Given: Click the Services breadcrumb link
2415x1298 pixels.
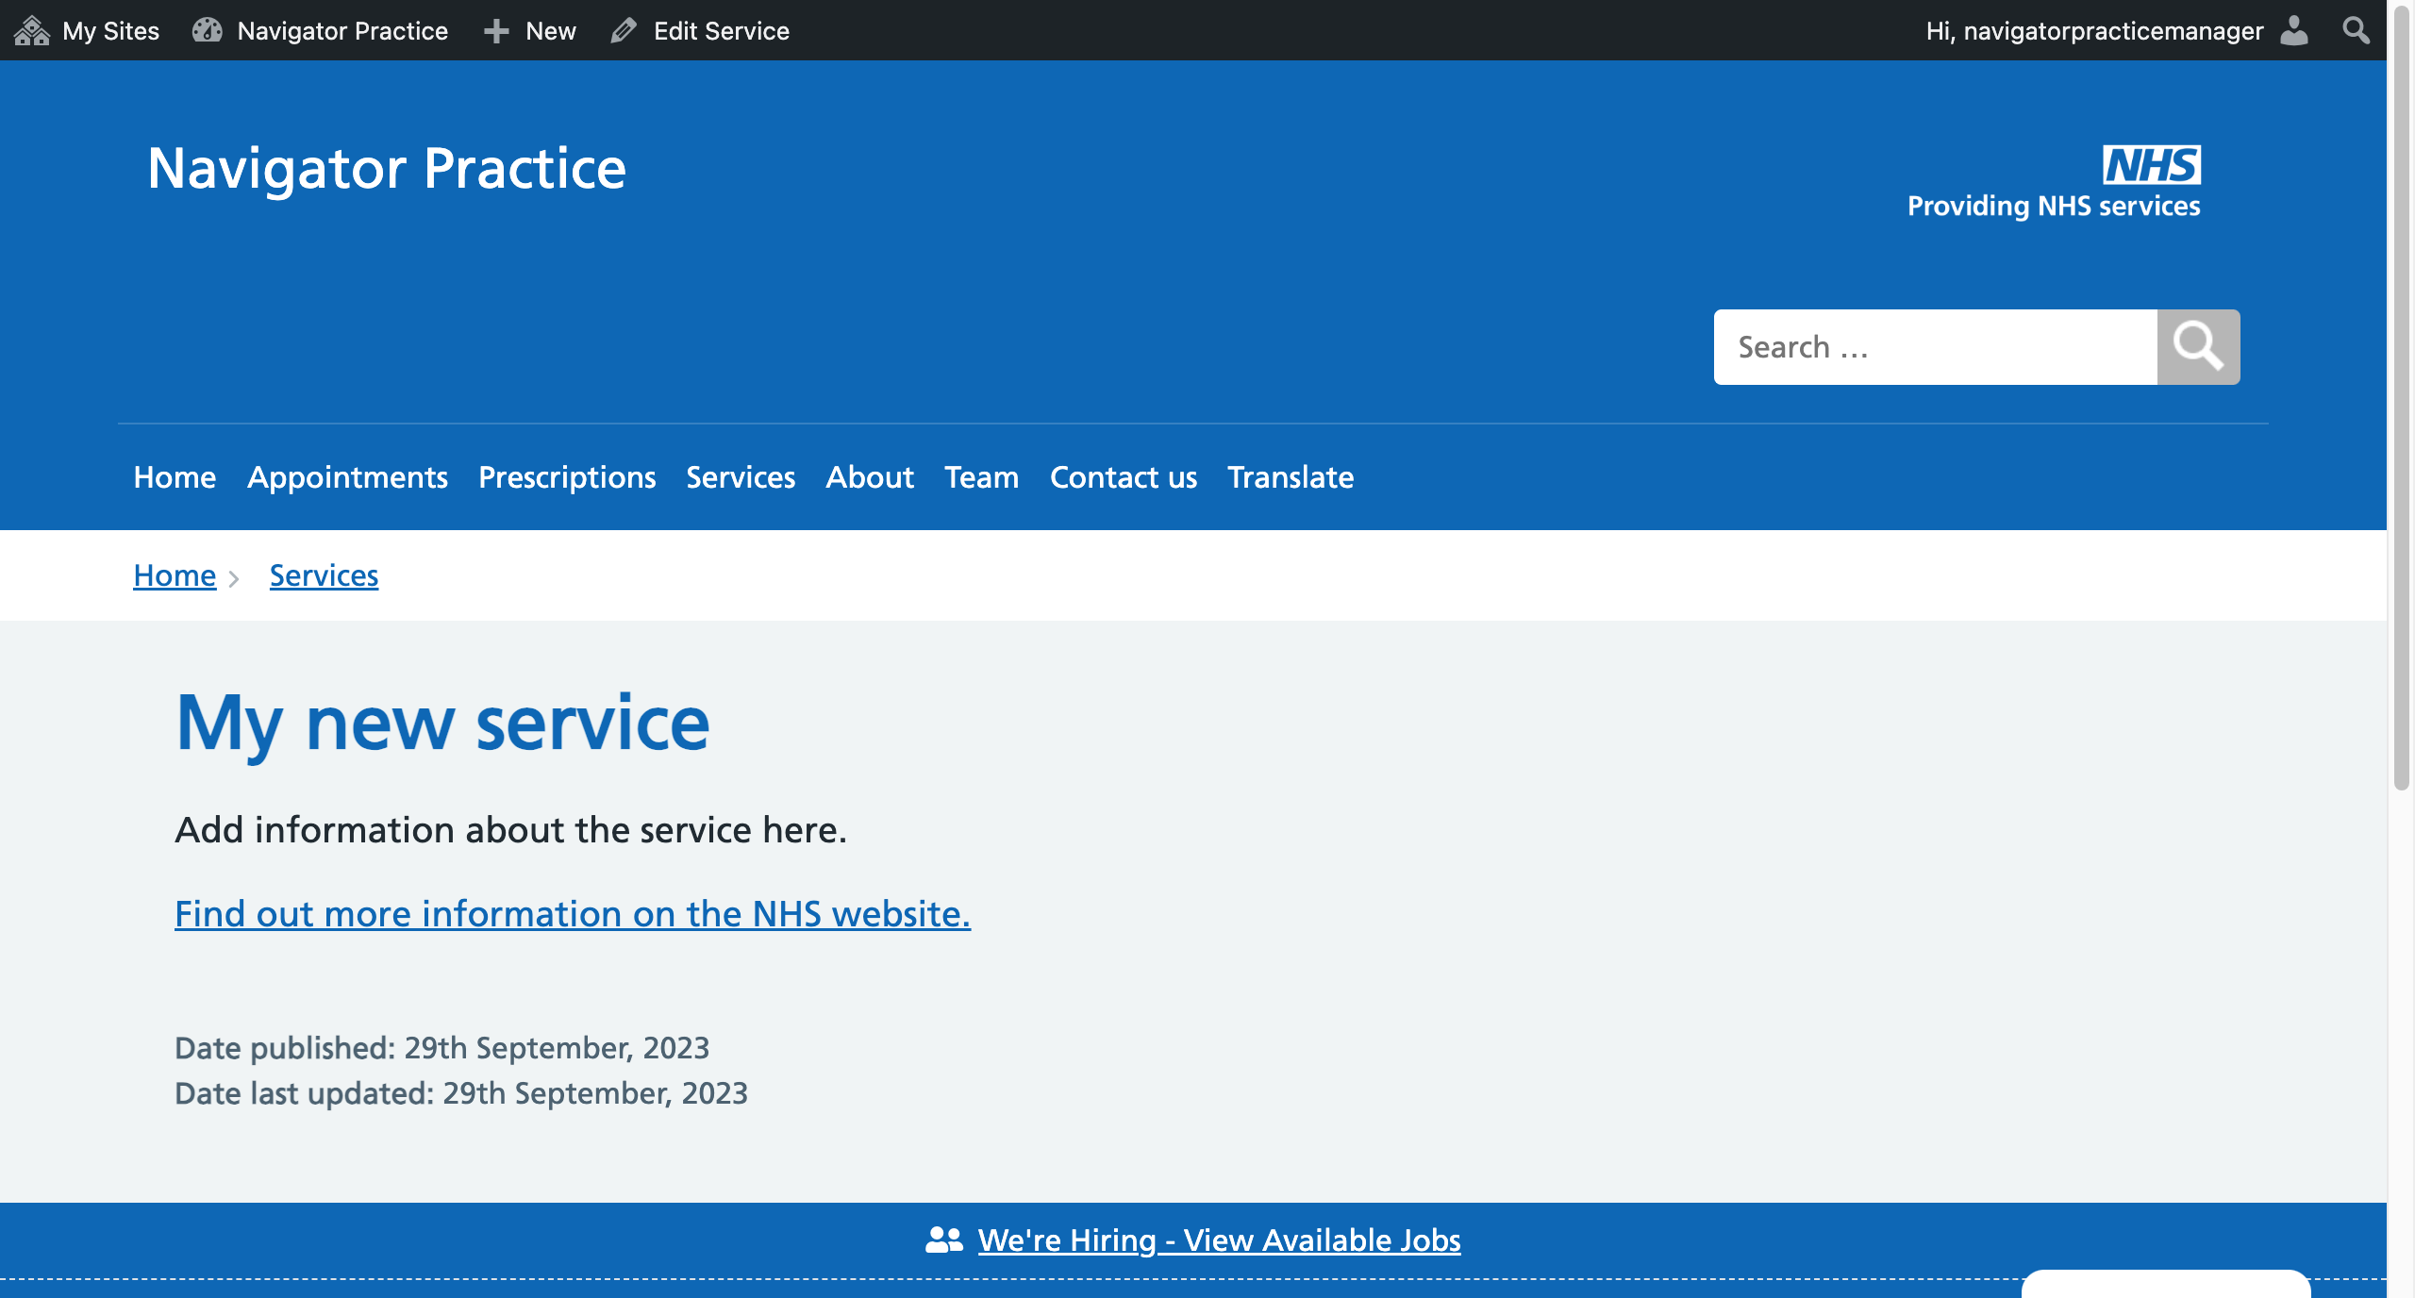Looking at the screenshot, I should pyautogui.click(x=324, y=575).
